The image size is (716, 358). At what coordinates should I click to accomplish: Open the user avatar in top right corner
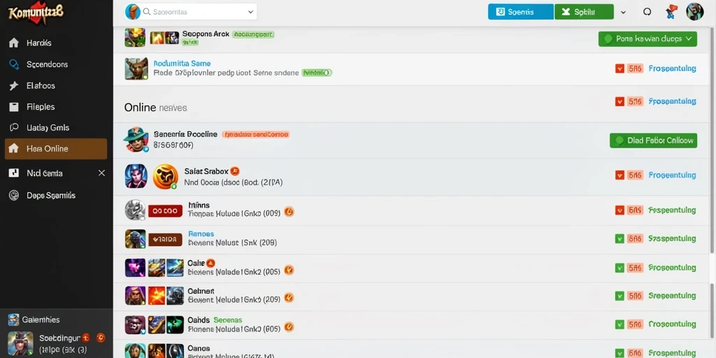[x=694, y=12]
